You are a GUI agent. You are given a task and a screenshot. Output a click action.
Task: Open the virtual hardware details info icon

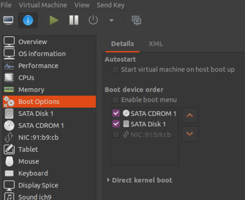(x=28, y=20)
